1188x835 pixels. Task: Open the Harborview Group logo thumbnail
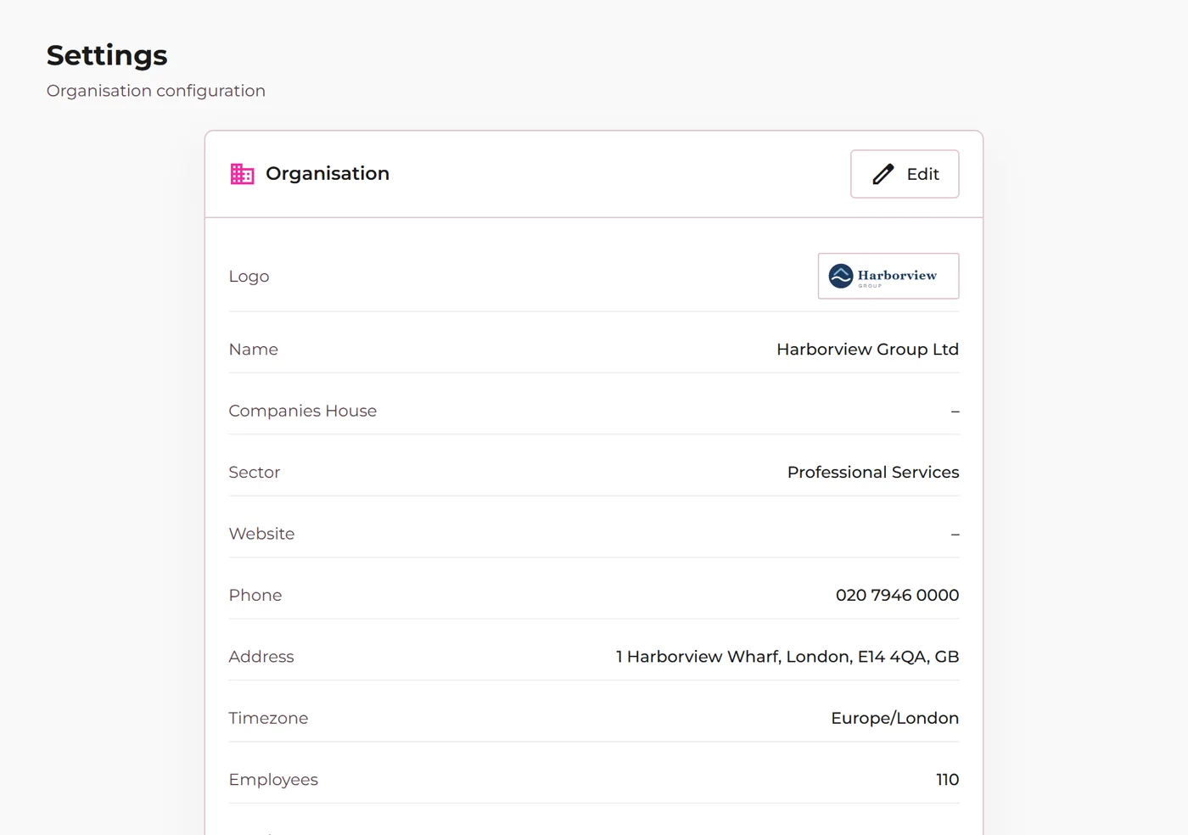[888, 276]
